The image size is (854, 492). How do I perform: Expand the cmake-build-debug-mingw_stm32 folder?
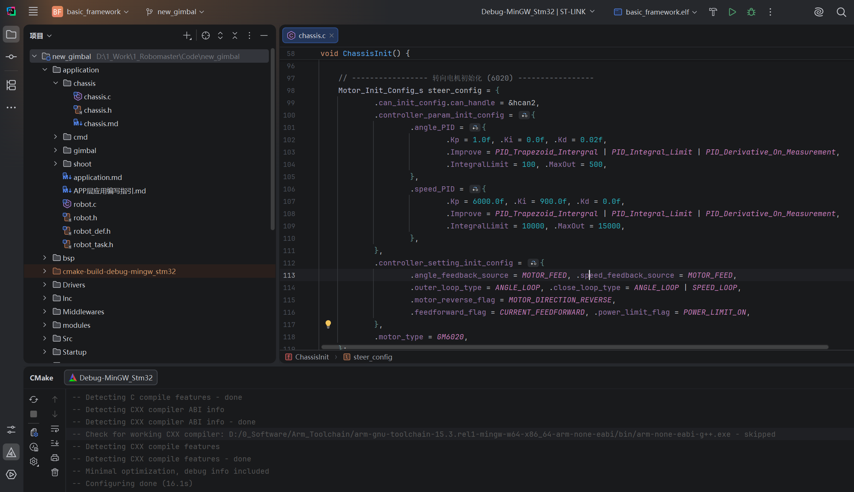(x=44, y=271)
